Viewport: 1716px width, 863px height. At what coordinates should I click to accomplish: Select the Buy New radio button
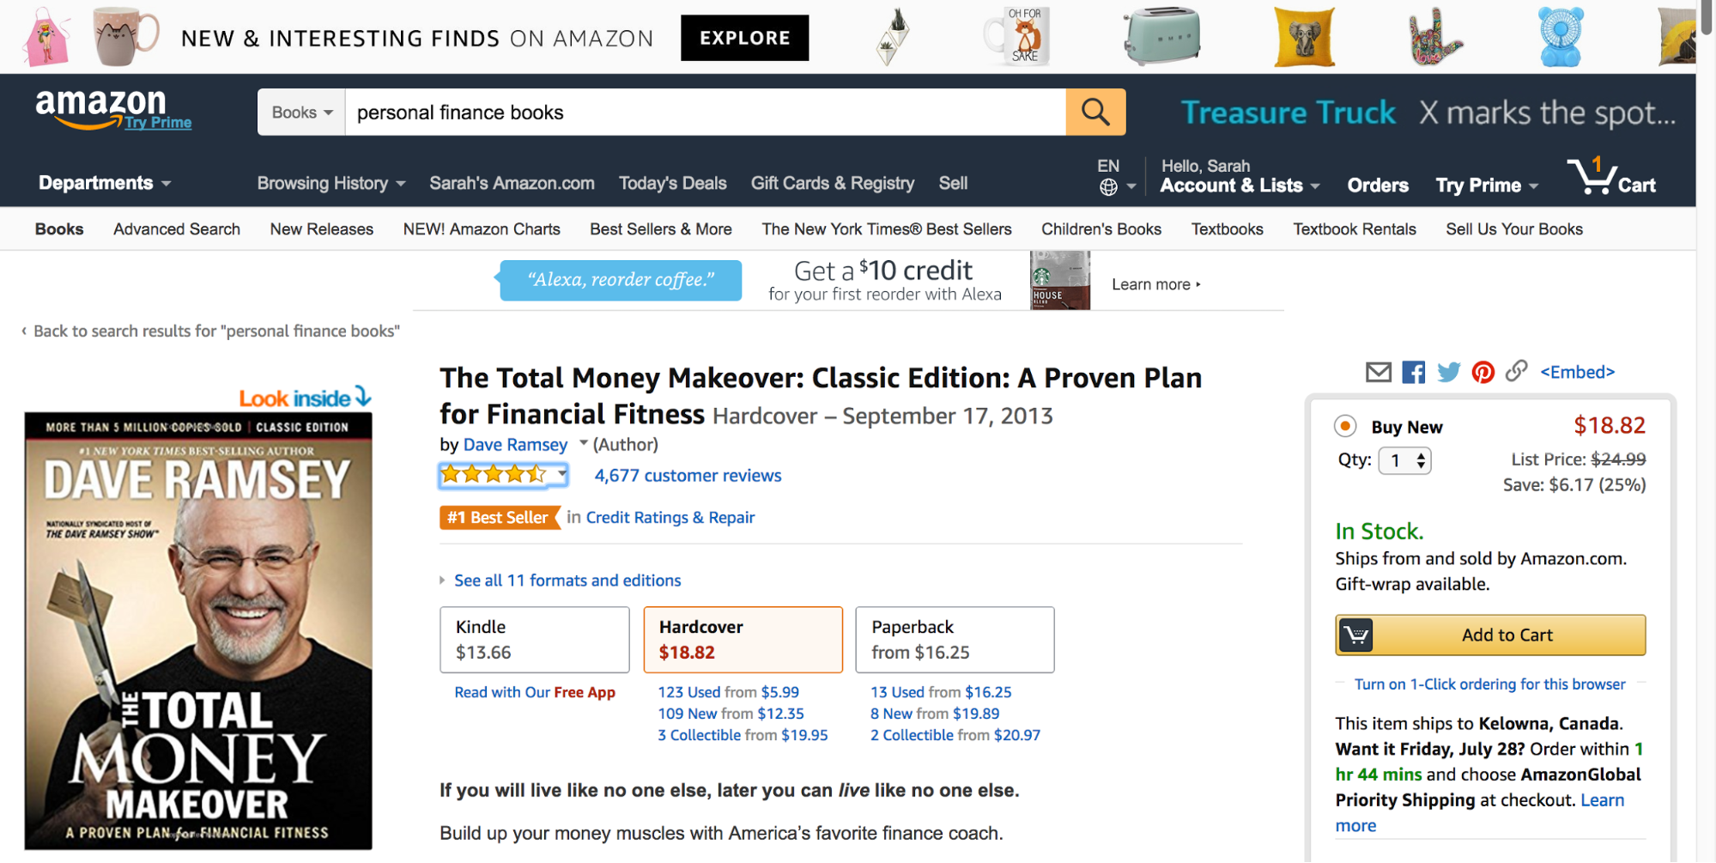click(x=1345, y=426)
